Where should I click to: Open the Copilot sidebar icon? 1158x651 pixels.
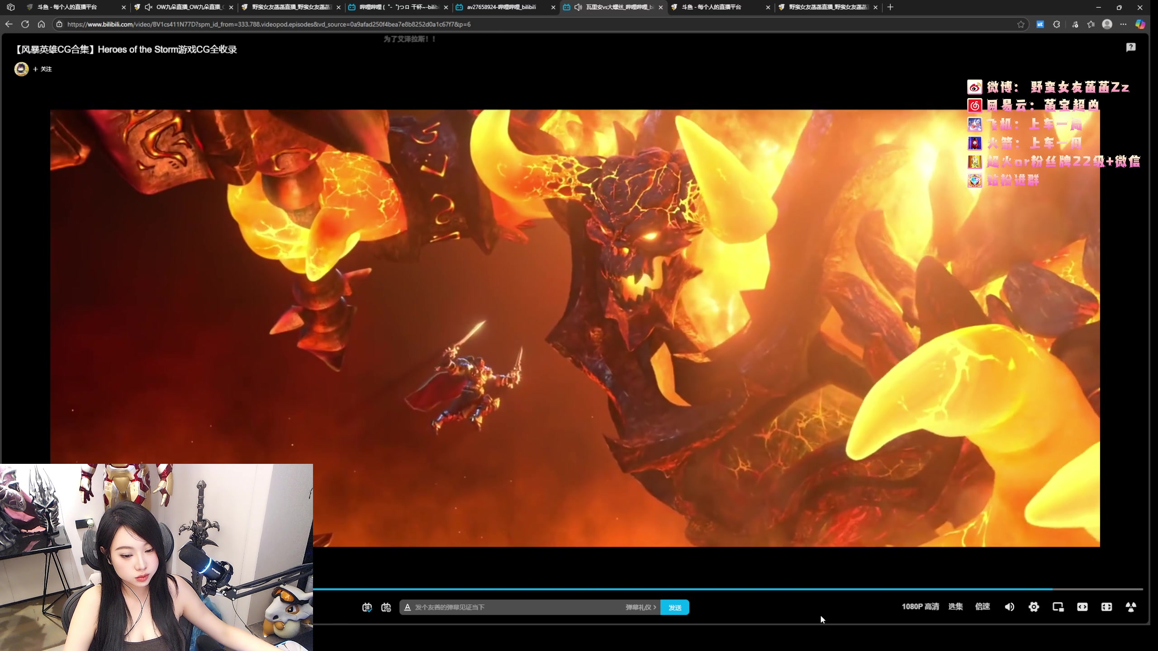(x=1140, y=24)
